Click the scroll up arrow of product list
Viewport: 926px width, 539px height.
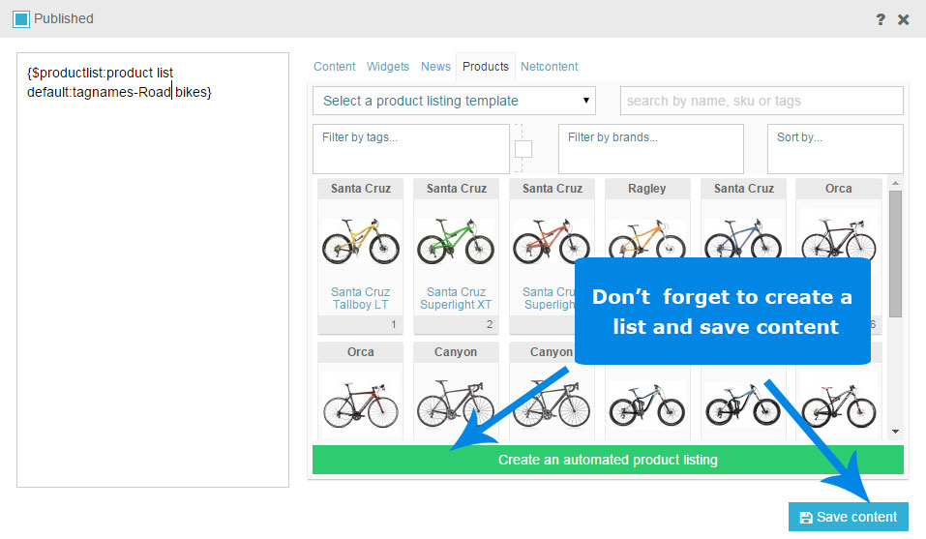[895, 184]
